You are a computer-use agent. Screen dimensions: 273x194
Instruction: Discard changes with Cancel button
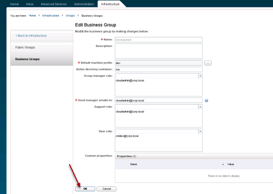pyautogui.click(x=107, y=189)
